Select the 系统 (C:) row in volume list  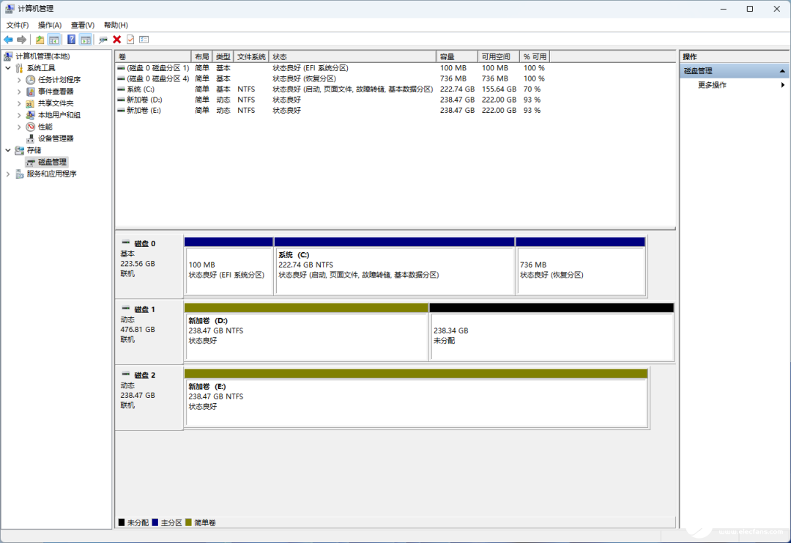139,89
